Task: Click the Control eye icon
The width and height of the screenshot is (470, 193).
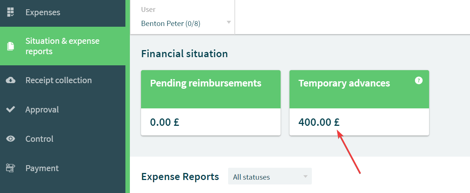Action: pyautogui.click(x=11, y=139)
